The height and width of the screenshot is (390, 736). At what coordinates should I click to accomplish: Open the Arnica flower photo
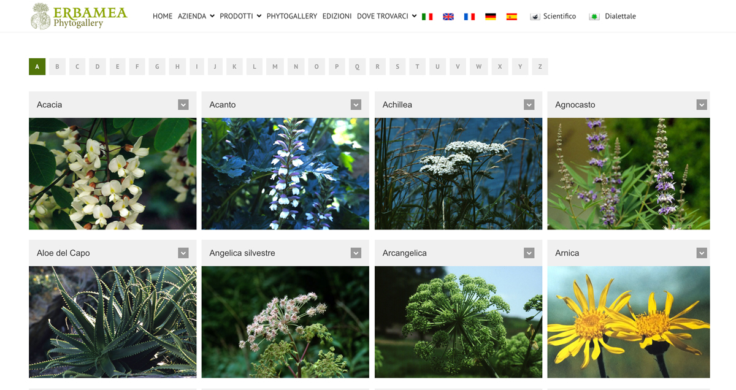[629, 322]
